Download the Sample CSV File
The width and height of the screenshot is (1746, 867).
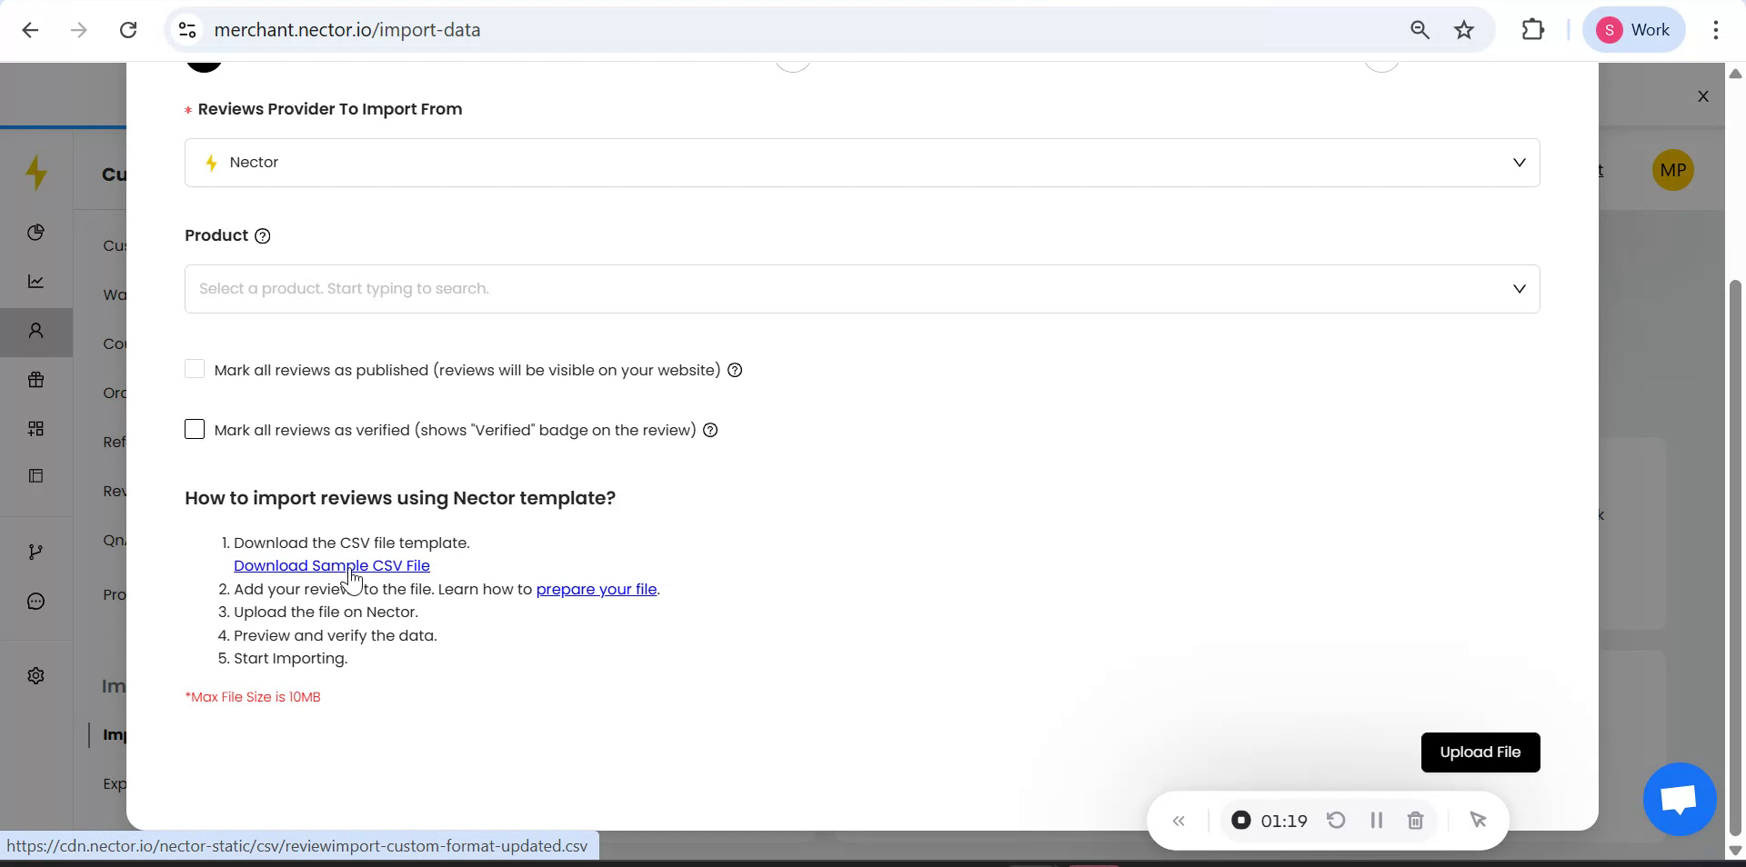(x=332, y=565)
